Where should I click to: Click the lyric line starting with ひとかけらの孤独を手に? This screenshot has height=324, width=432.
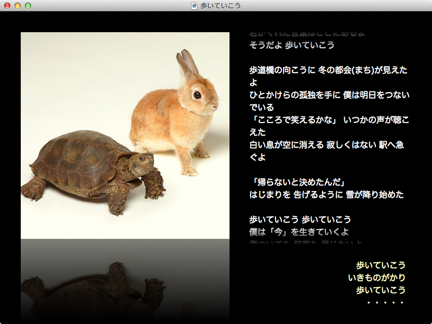click(329, 95)
